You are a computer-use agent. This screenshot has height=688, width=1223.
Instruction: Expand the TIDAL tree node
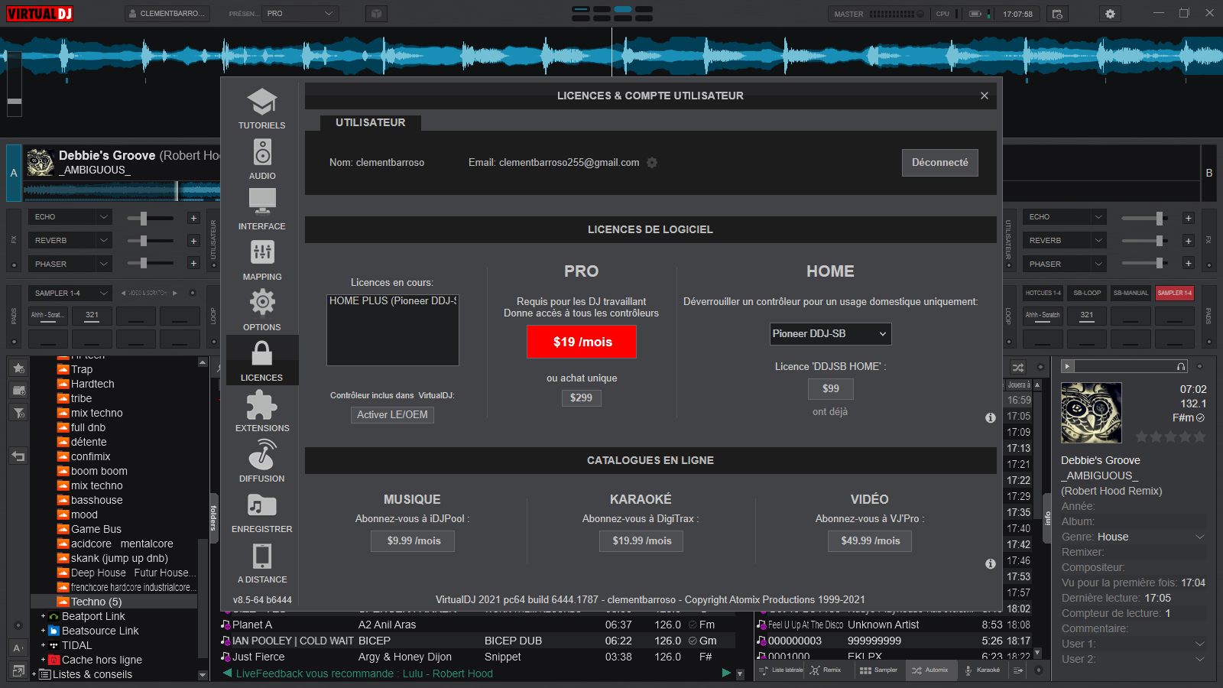43,645
